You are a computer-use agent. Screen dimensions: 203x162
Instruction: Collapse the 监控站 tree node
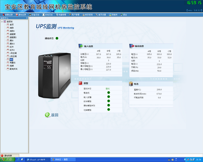(2, 22)
